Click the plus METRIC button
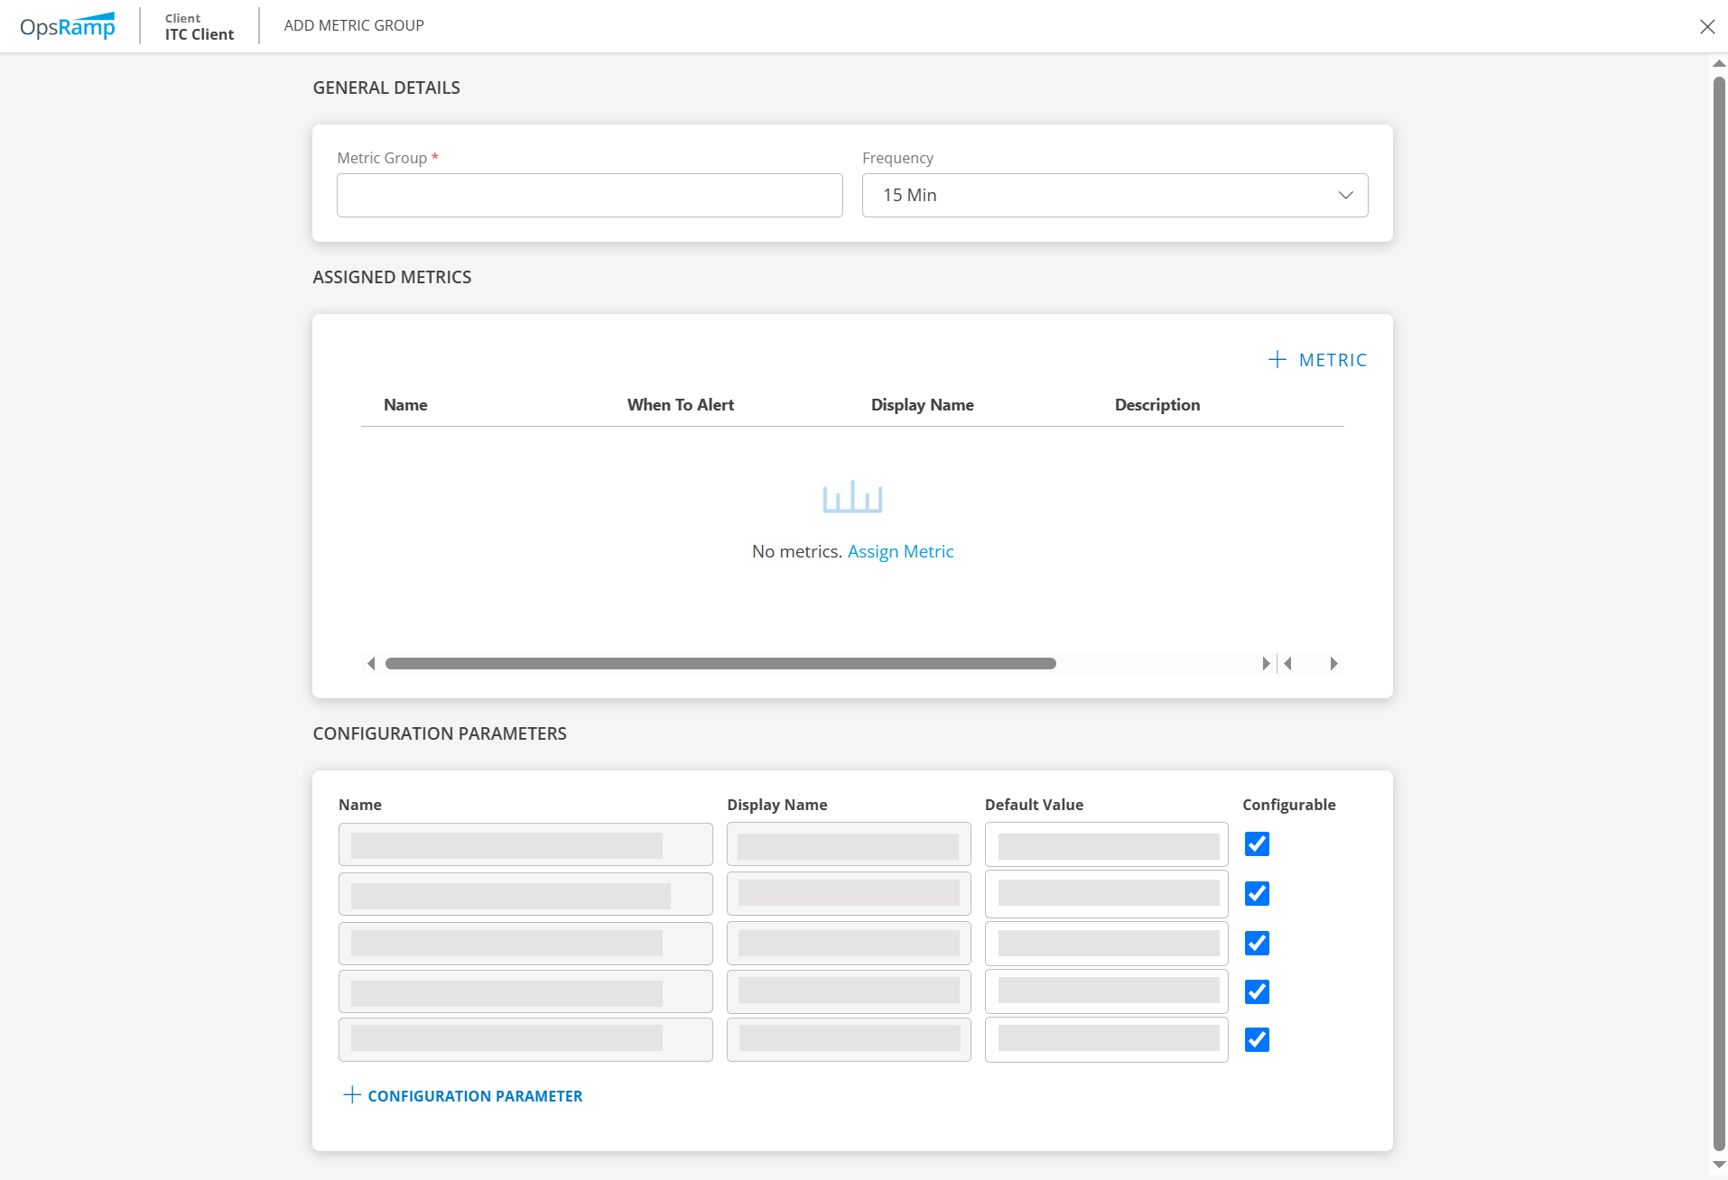 1317,360
